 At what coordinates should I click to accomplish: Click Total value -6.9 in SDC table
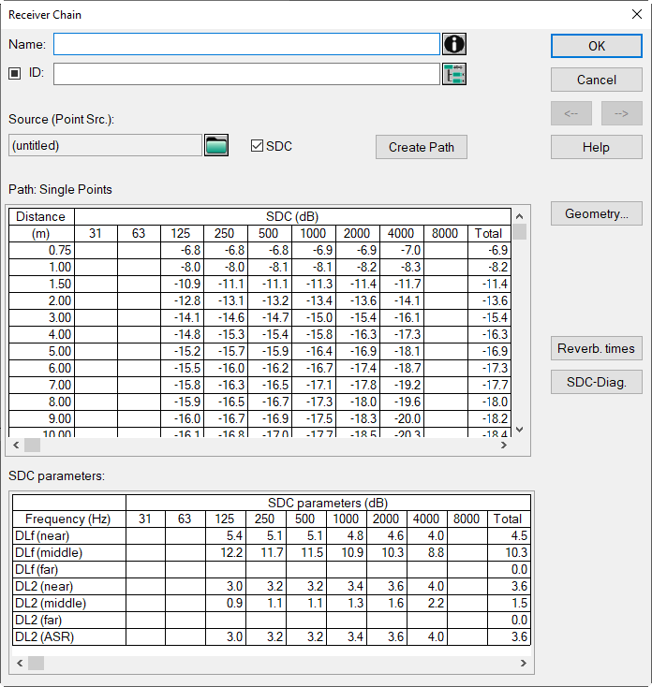point(489,250)
